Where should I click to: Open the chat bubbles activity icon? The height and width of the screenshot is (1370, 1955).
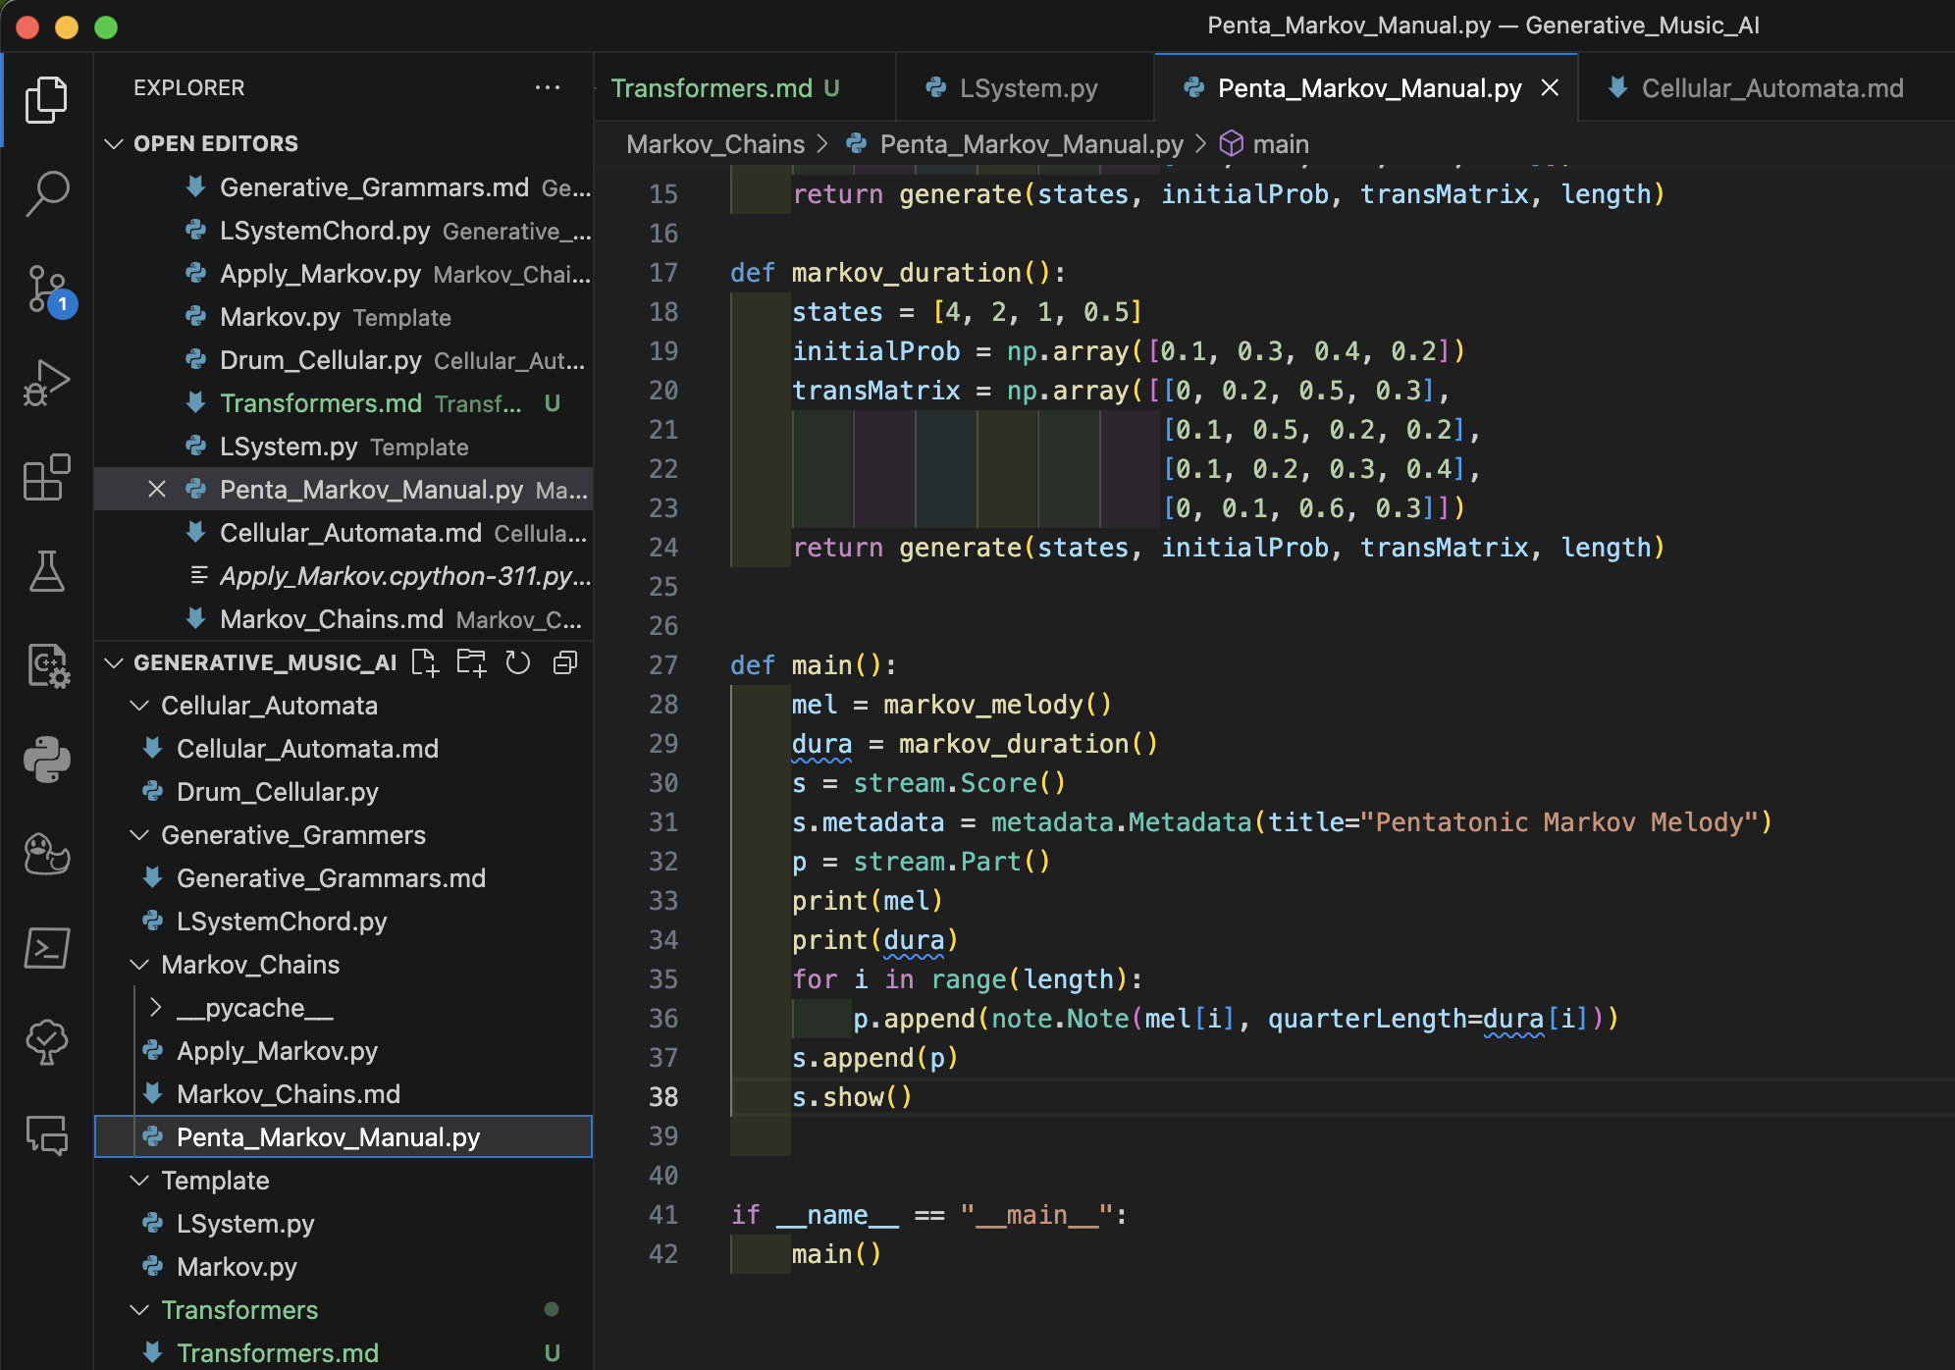[46, 1136]
